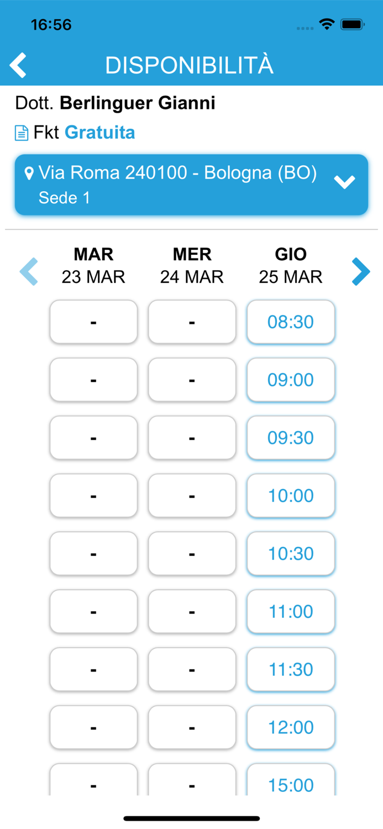The image size is (383, 829).
Task: Open the Via Roma Sede 1 selector
Action: tap(191, 184)
